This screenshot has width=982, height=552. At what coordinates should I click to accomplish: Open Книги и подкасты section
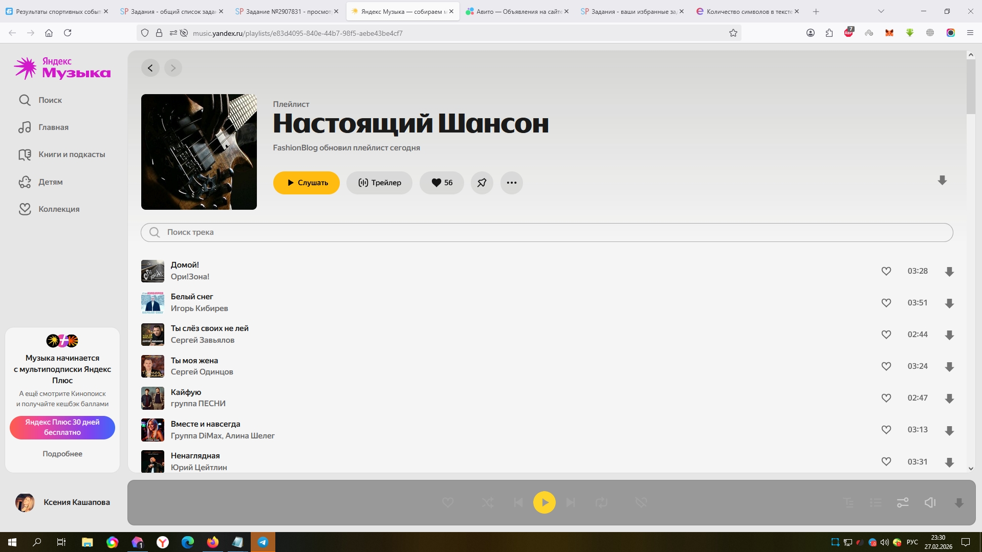(62, 154)
